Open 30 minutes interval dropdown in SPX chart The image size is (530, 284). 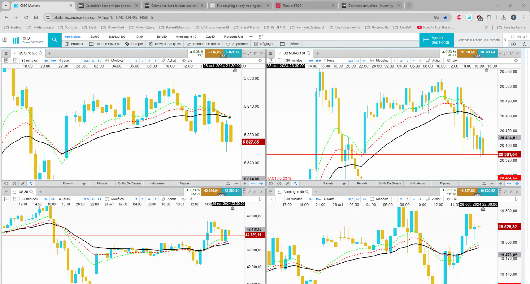tap(29, 61)
